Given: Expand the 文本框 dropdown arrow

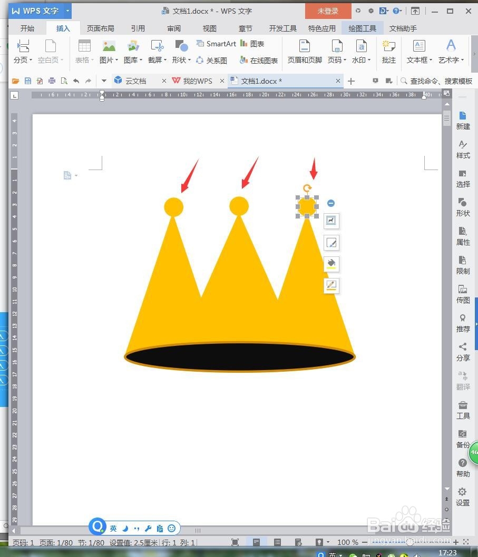Looking at the screenshot, I should 431,60.
